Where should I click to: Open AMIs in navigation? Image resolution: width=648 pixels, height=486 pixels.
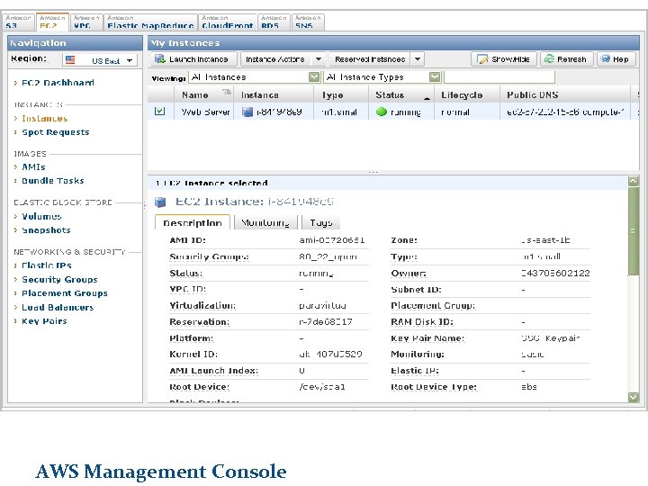[33, 167]
